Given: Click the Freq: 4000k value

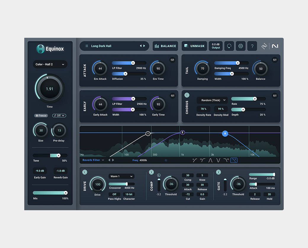Looking at the screenshot, I should point(143,160).
